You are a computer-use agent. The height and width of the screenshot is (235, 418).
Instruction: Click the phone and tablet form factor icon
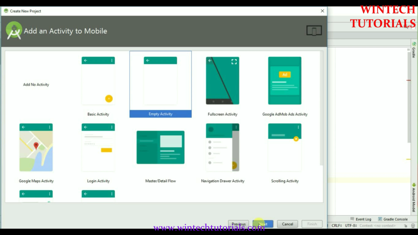click(x=314, y=31)
